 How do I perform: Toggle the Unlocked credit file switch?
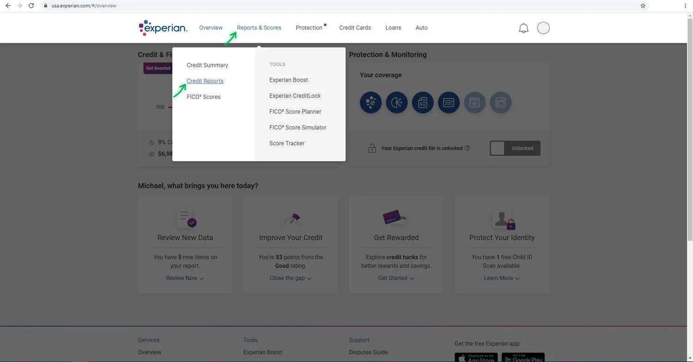click(515, 148)
